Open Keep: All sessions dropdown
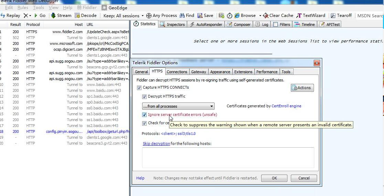Image resolution: width=384 pixels, height=196 pixels. click(x=124, y=16)
